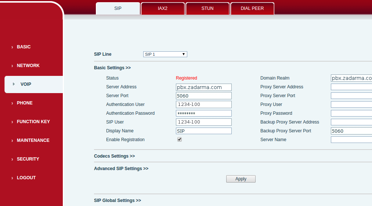Image resolution: width=372 pixels, height=206 pixels.
Task: Uncheck the Enable Registration checkbox
Action: (180, 140)
